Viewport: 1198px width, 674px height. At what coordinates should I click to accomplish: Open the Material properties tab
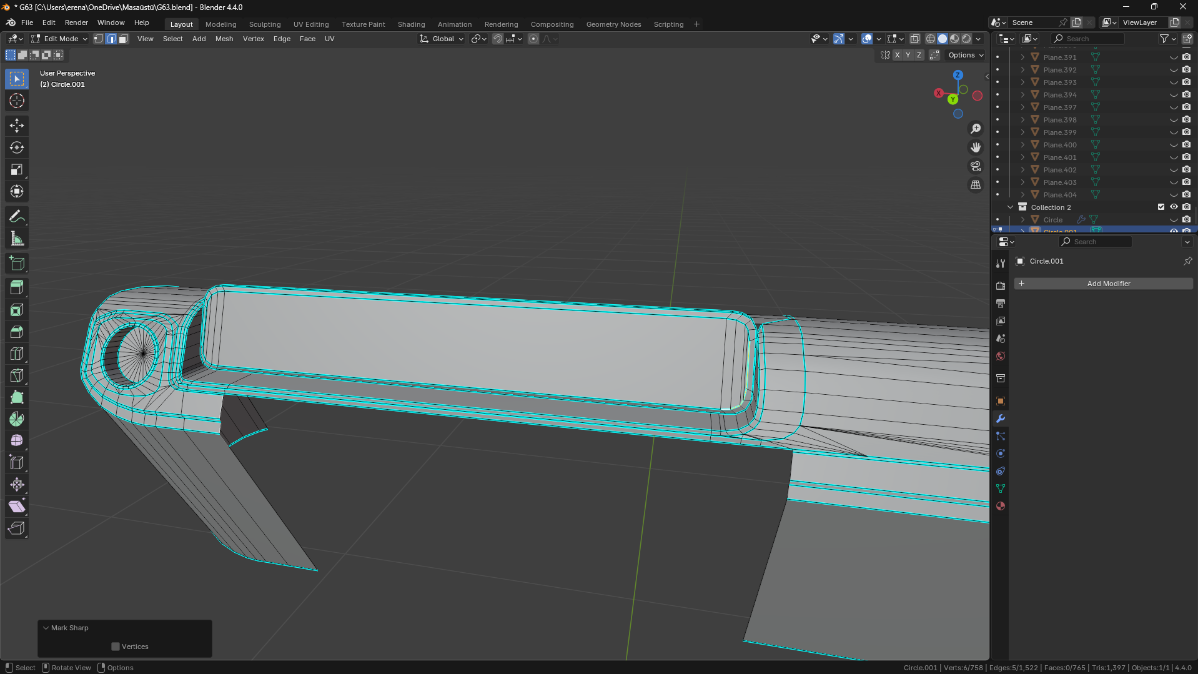coord(1001,506)
